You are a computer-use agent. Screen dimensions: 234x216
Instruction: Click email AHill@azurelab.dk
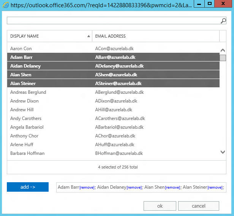pyautogui.click(x=114, y=110)
